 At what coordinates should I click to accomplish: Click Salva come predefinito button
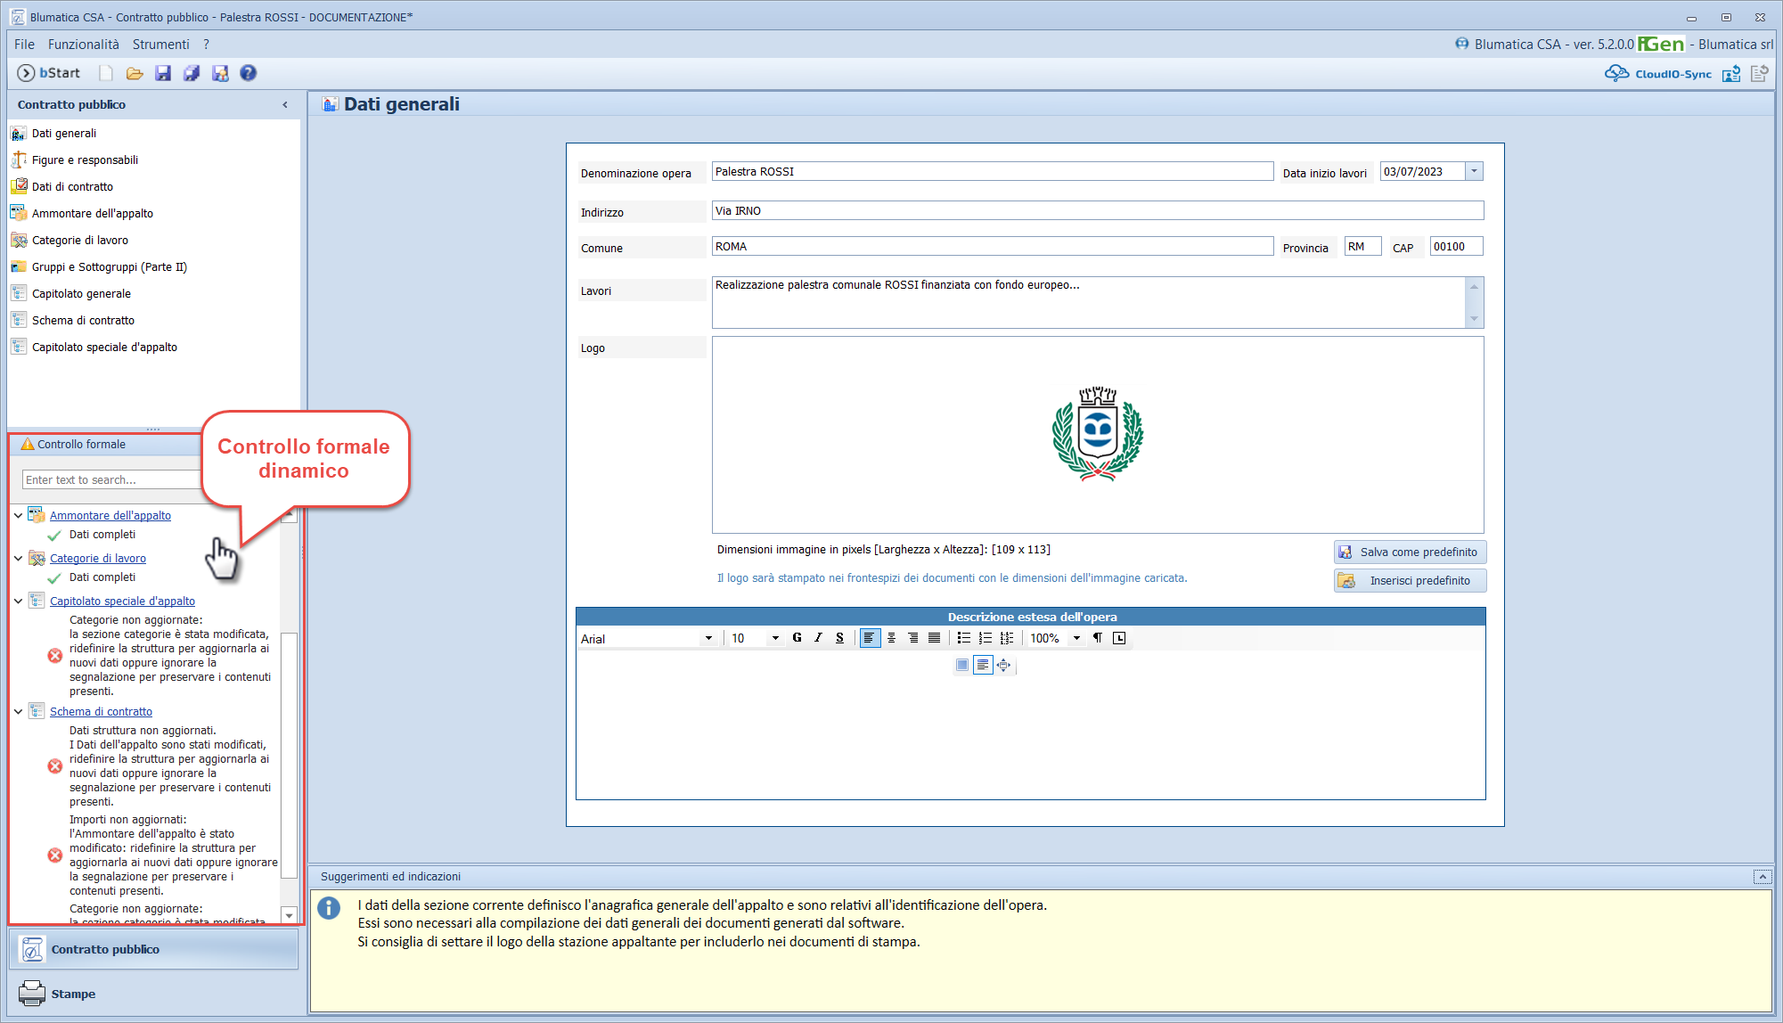click(x=1410, y=552)
